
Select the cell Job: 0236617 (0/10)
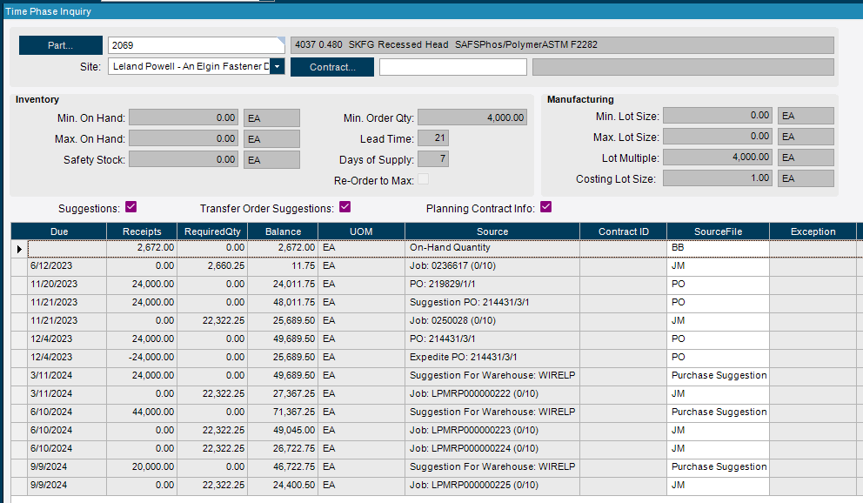492,265
